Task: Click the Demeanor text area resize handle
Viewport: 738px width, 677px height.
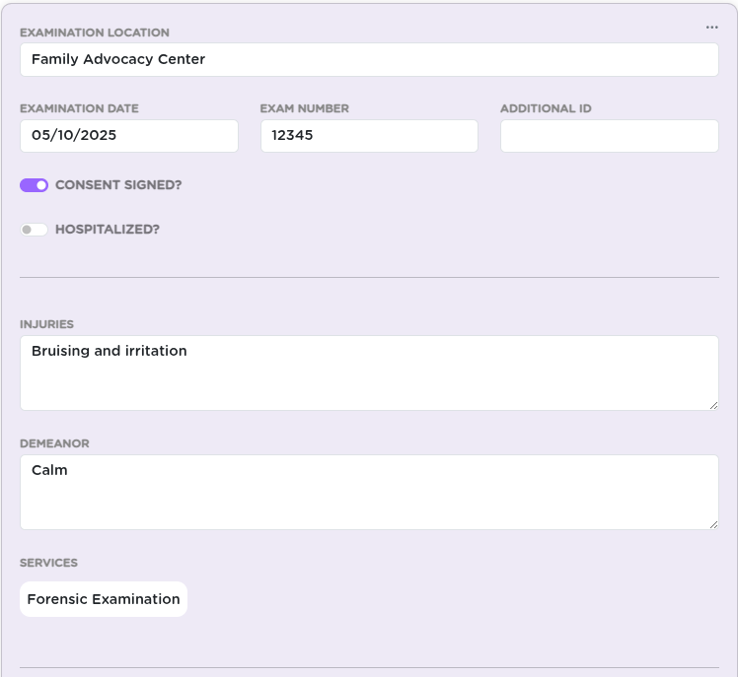Action: [713, 524]
